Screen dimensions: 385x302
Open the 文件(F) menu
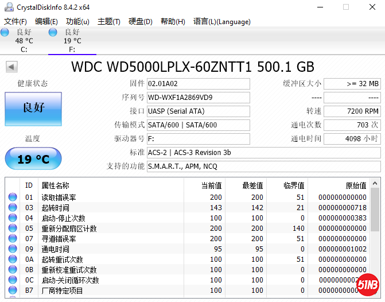coord(15,22)
